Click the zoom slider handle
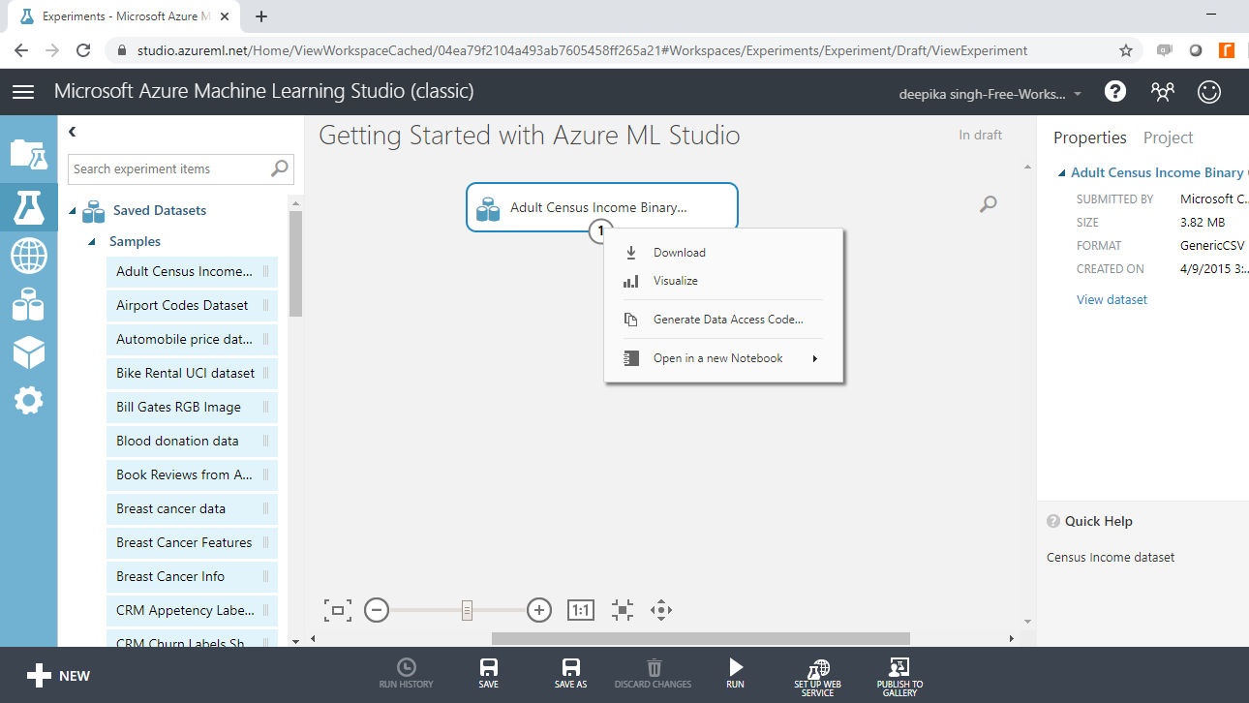Image resolution: width=1249 pixels, height=703 pixels. tap(467, 610)
